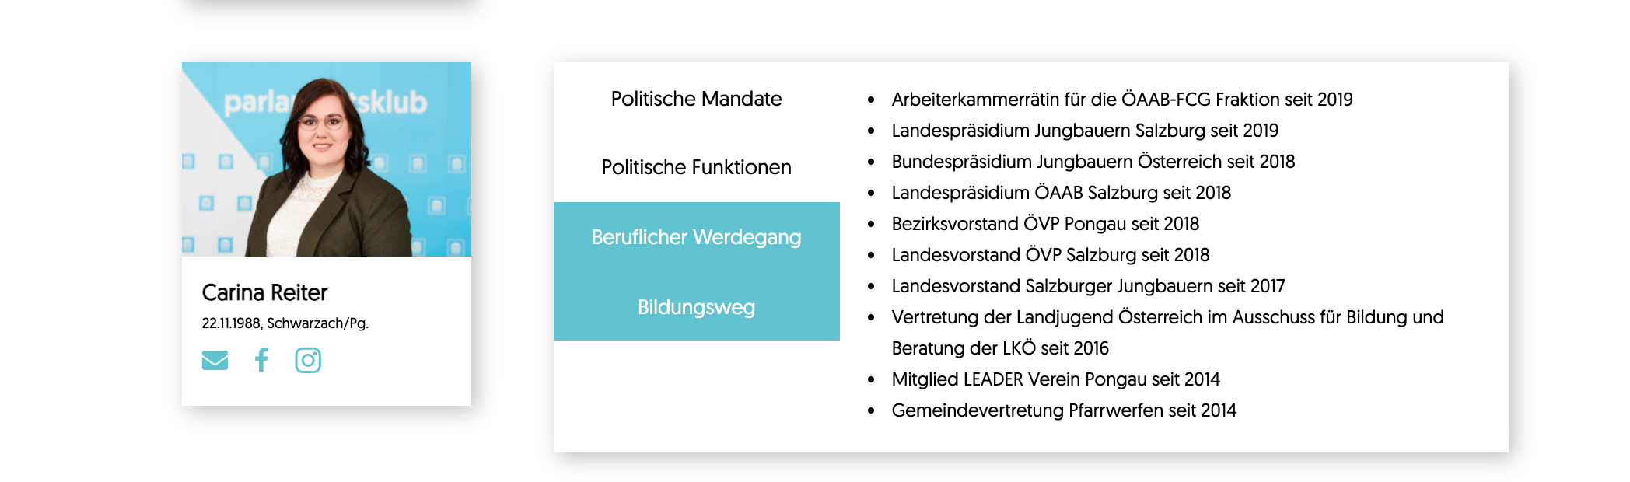This screenshot has width=1630, height=482.
Task: Click Mitglied LEADER Verein Pongau entry
Action: 1055,379
